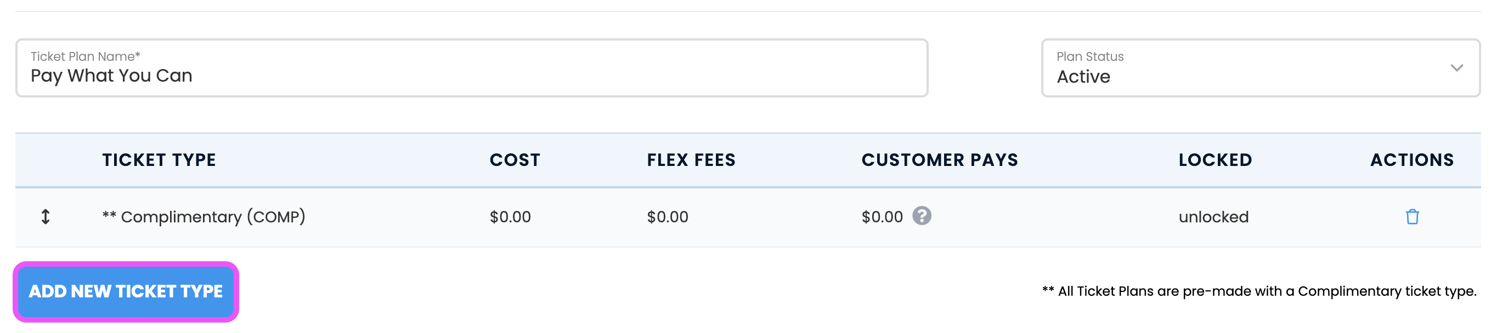
Task: Click the unlocked status in Complimentary row
Action: click(x=1213, y=217)
